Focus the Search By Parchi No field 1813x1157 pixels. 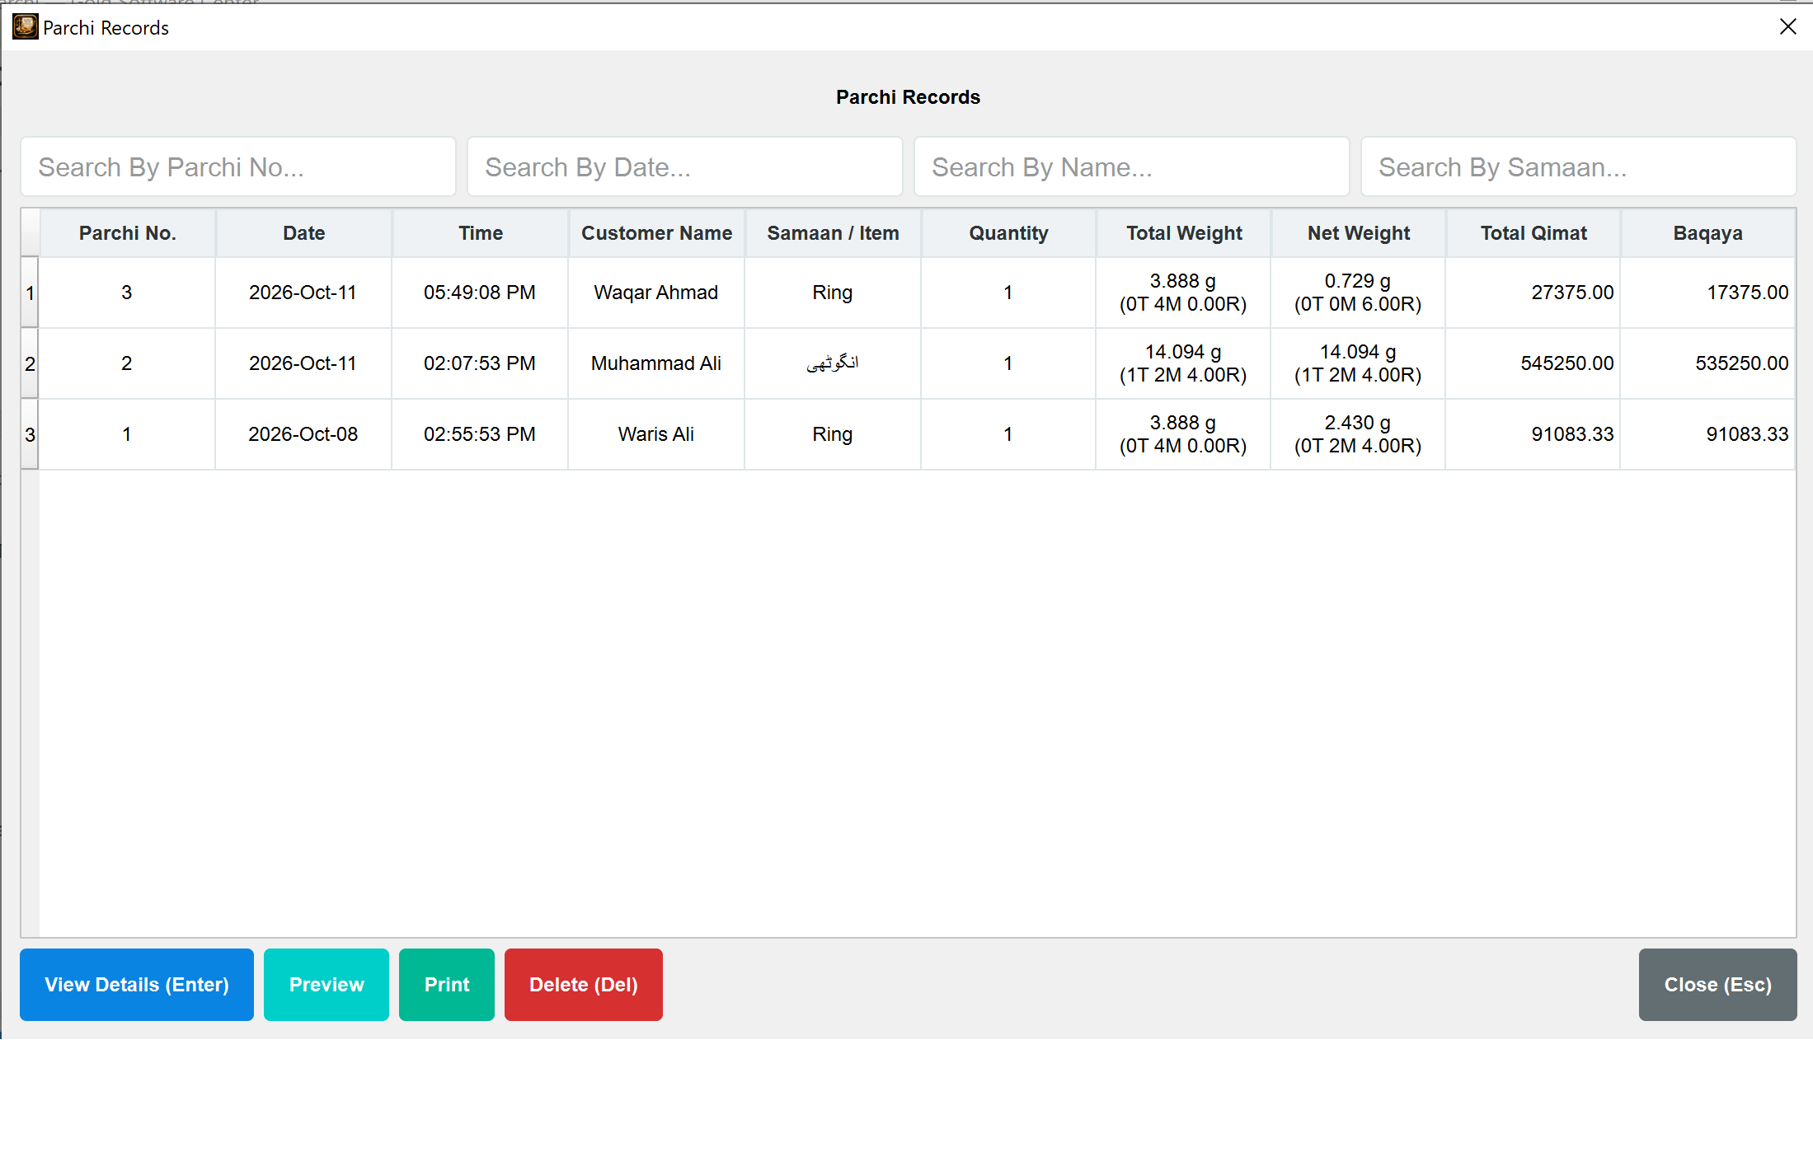[238, 167]
